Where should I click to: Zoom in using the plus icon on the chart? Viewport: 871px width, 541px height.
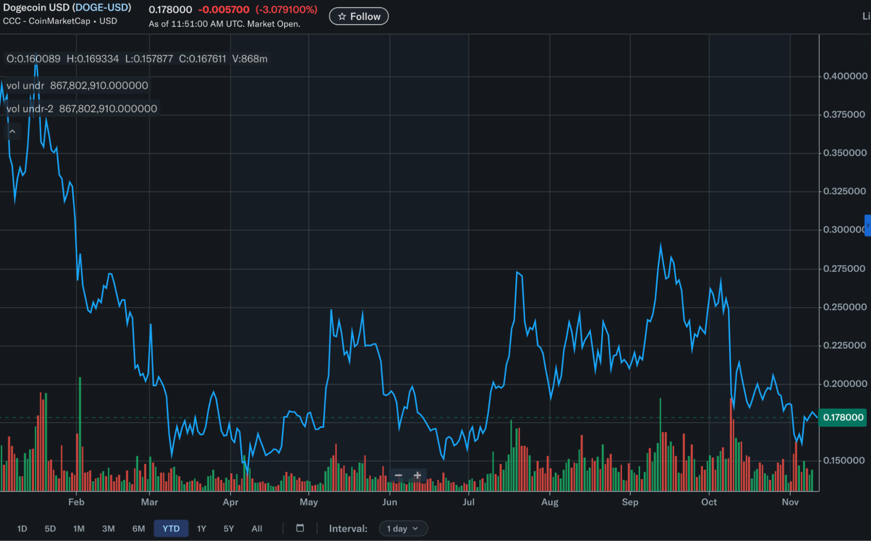[417, 475]
